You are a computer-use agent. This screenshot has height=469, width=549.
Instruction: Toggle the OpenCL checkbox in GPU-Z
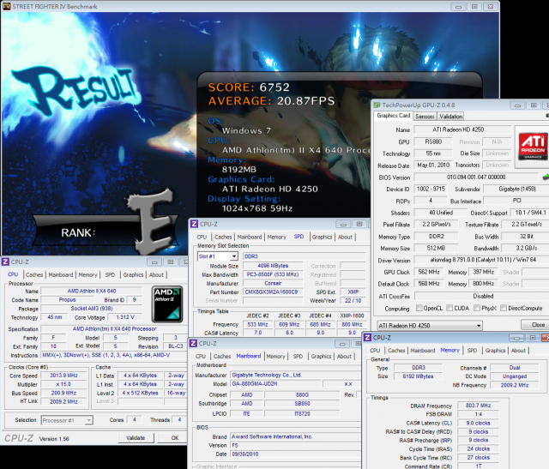point(419,308)
